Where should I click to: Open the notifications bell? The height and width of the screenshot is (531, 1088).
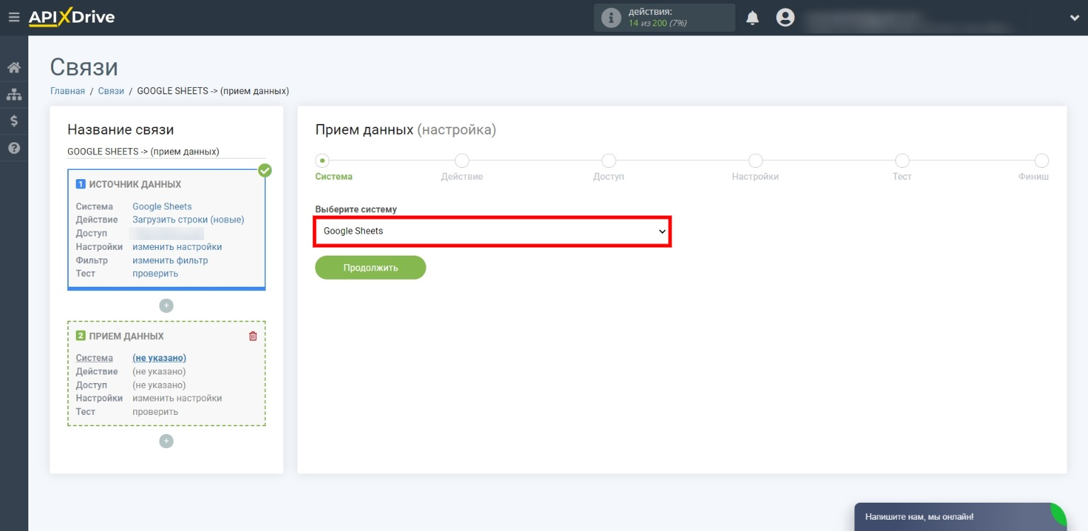(752, 18)
